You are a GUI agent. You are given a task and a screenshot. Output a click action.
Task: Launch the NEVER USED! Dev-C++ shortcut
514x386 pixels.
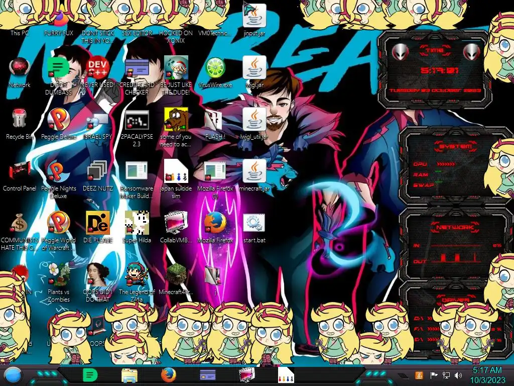(97, 72)
